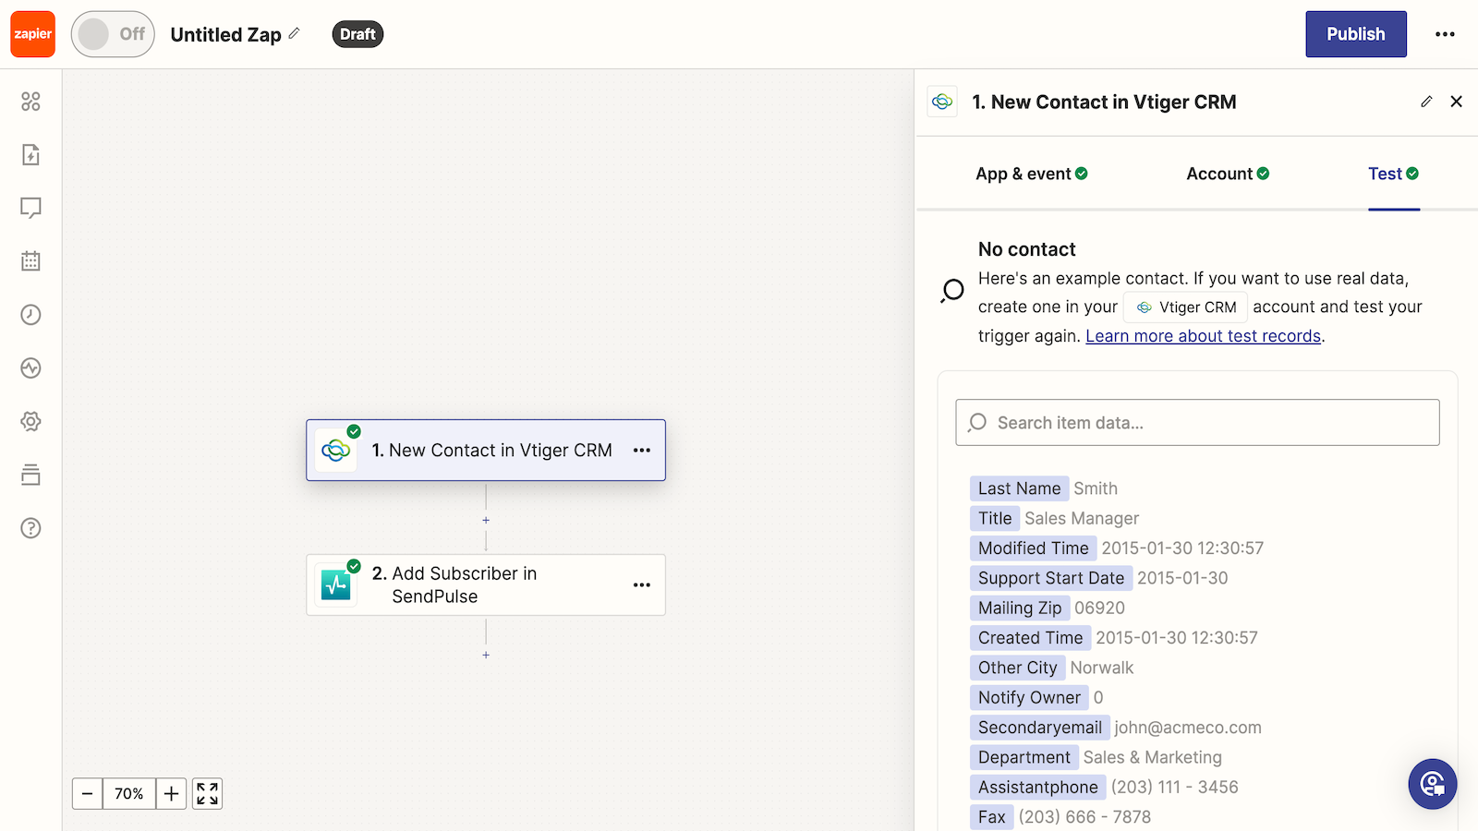Open the apps grid icon in sidebar
Image resolution: width=1478 pixels, height=831 pixels.
[30, 102]
